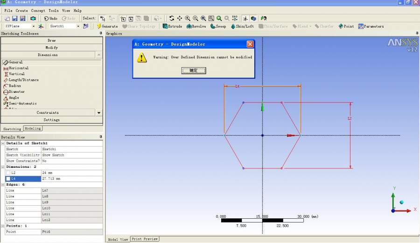Screen dimensions: 420x243
Task: Open the XYPlane dropdown
Action: tap(33, 27)
